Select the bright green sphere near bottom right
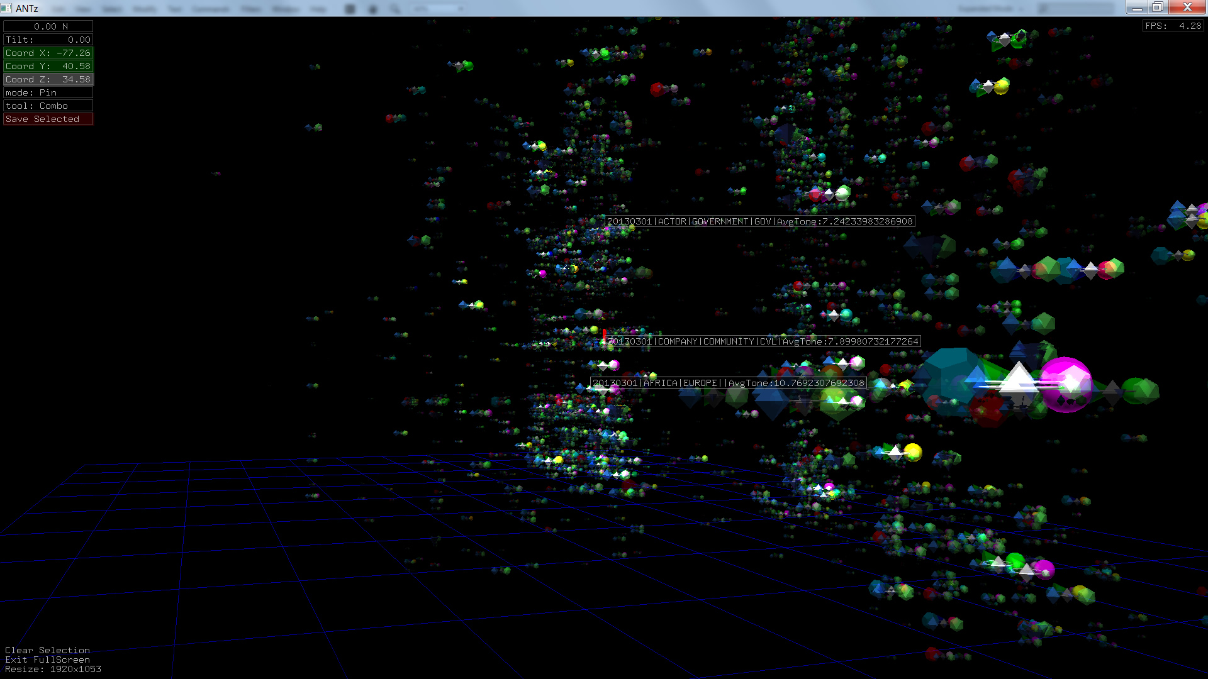This screenshot has height=679, width=1208. tap(1015, 561)
